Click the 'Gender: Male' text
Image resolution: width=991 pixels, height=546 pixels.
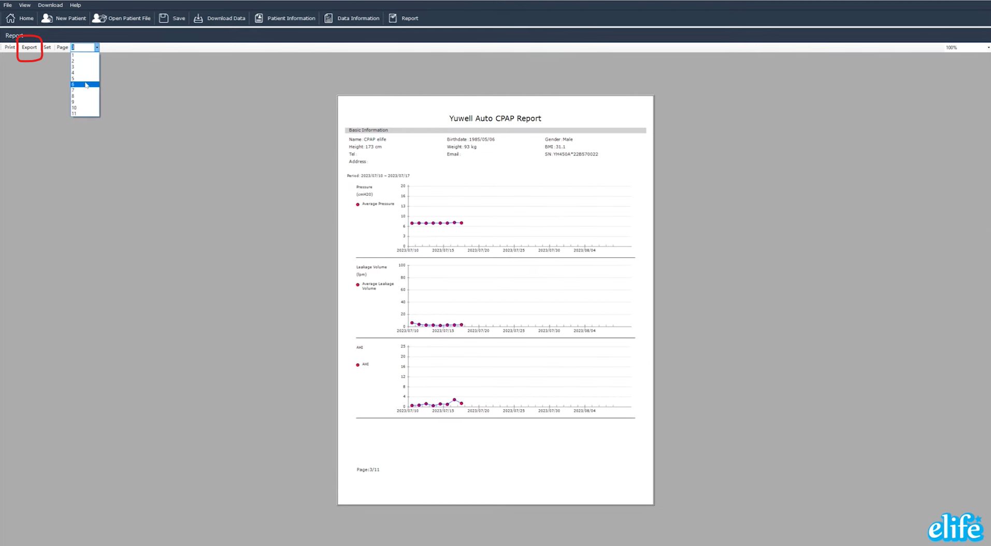(x=559, y=139)
